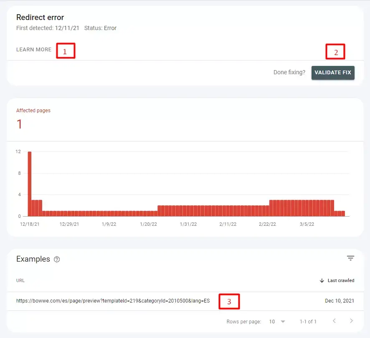Sort by Last crawled column arrow
The image size is (370, 338).
(322, 280)
